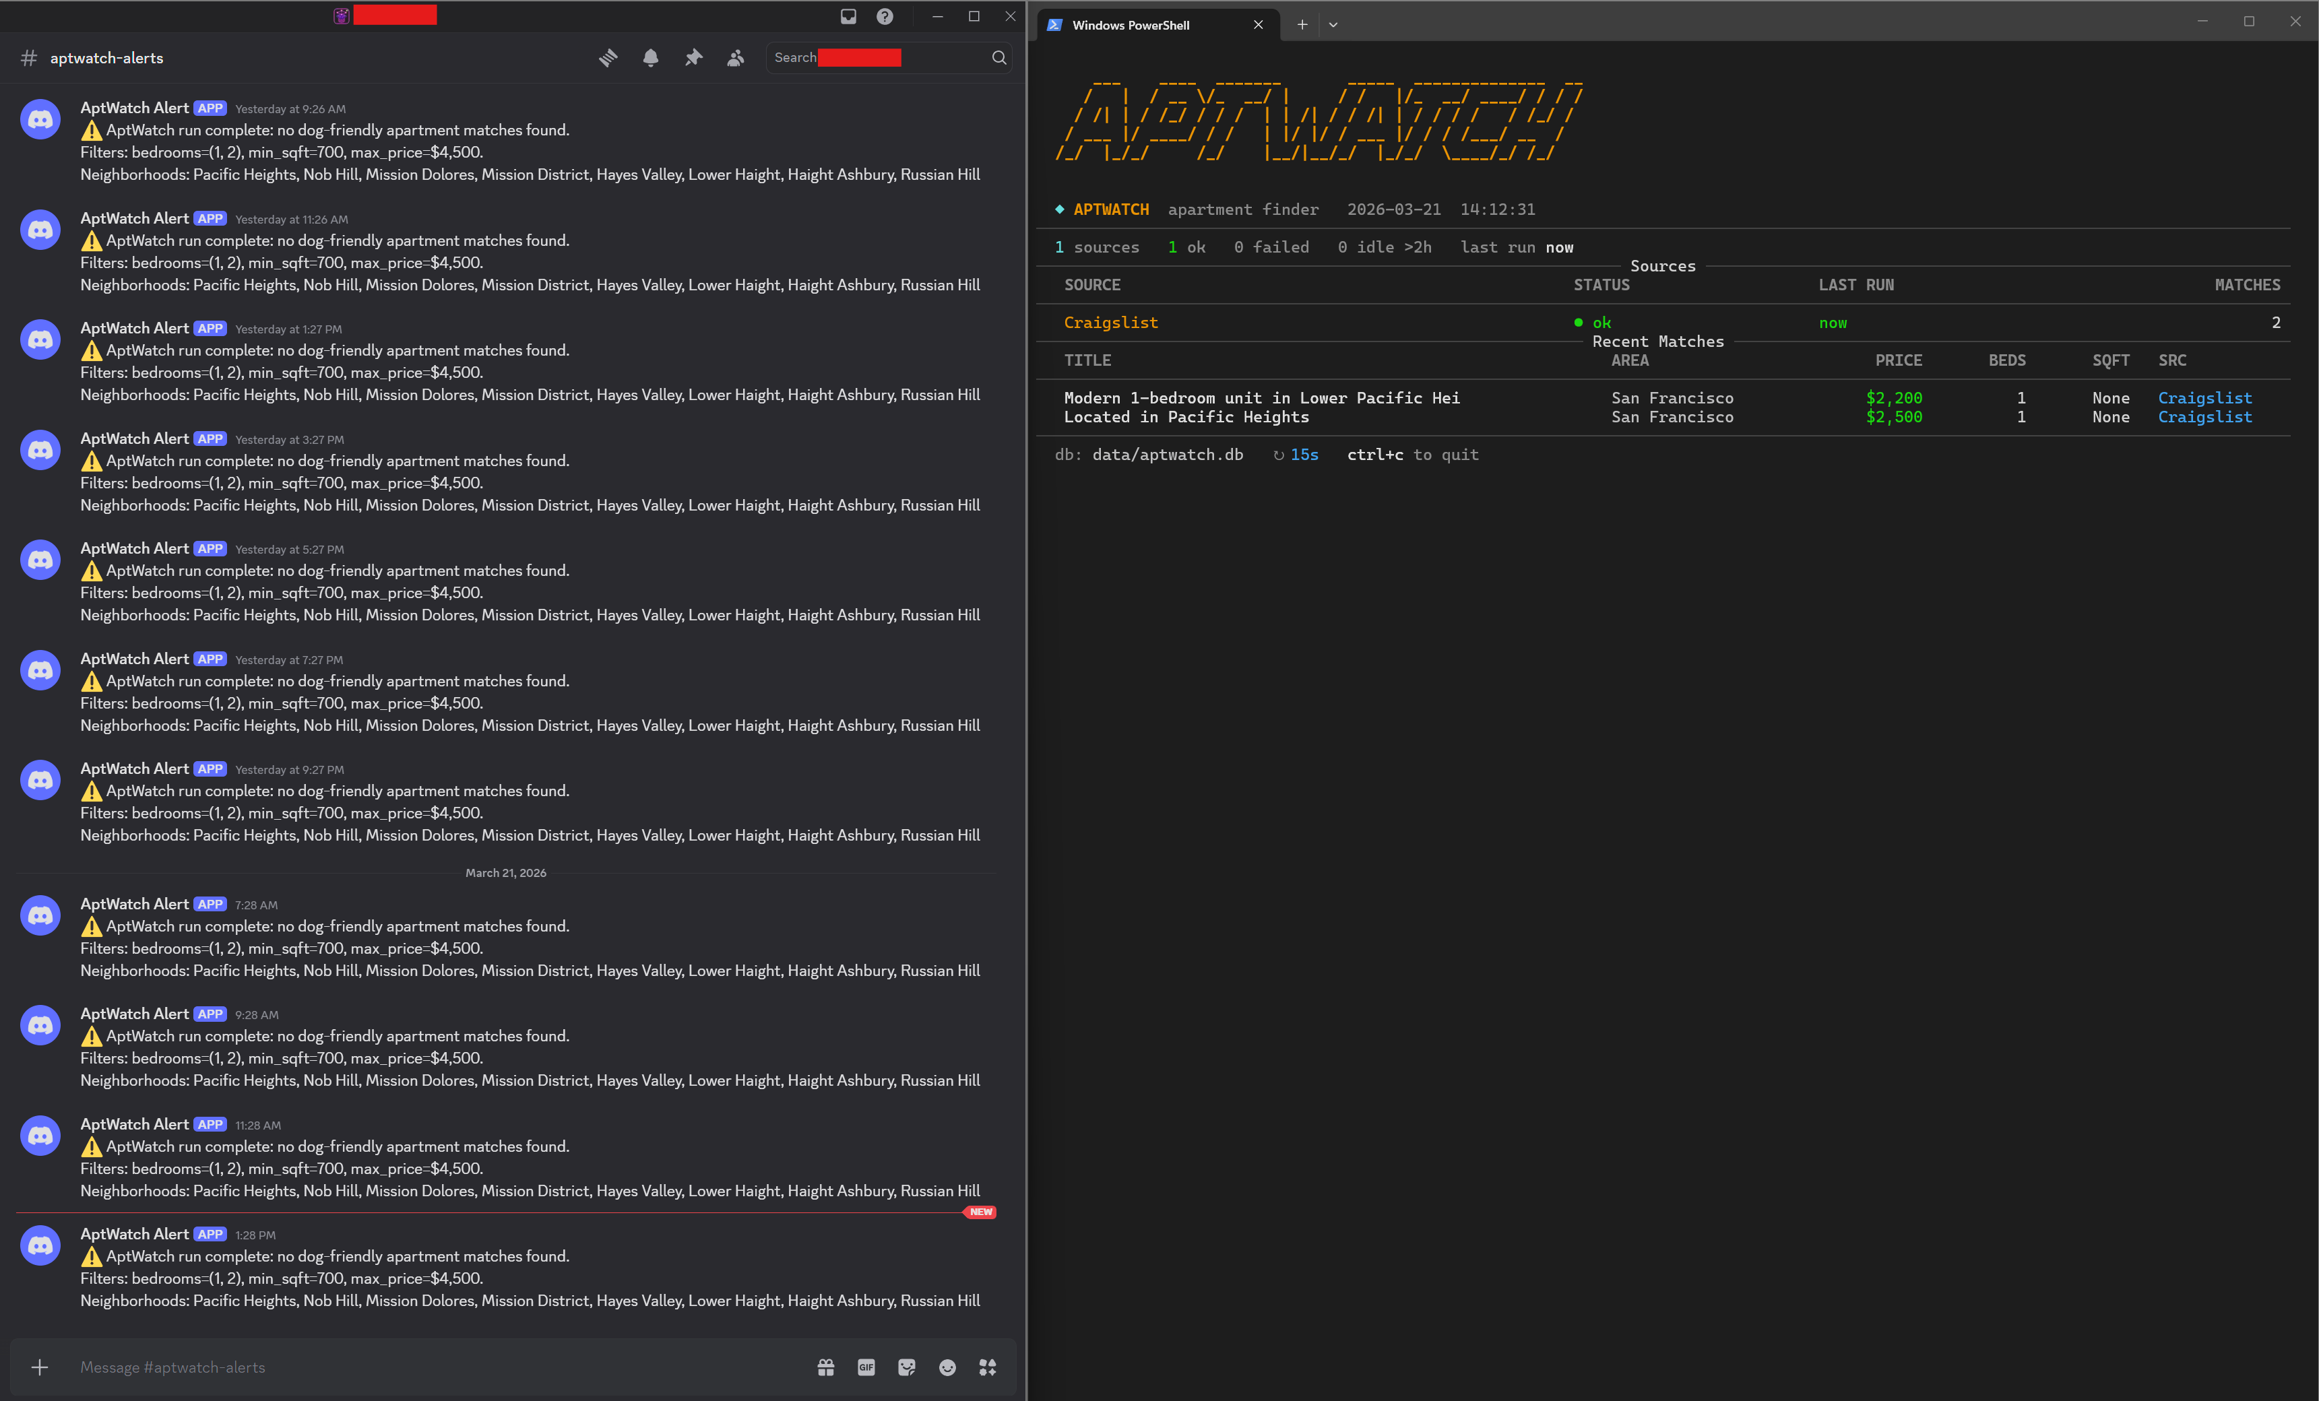Open the gift icon in message bar
This screenshot has width=2319, height=1401.
coord(825,1367)
